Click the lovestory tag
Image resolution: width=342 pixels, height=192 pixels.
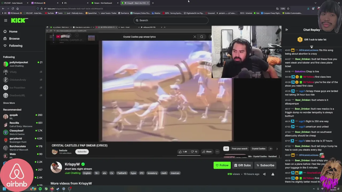pos(152,173)
